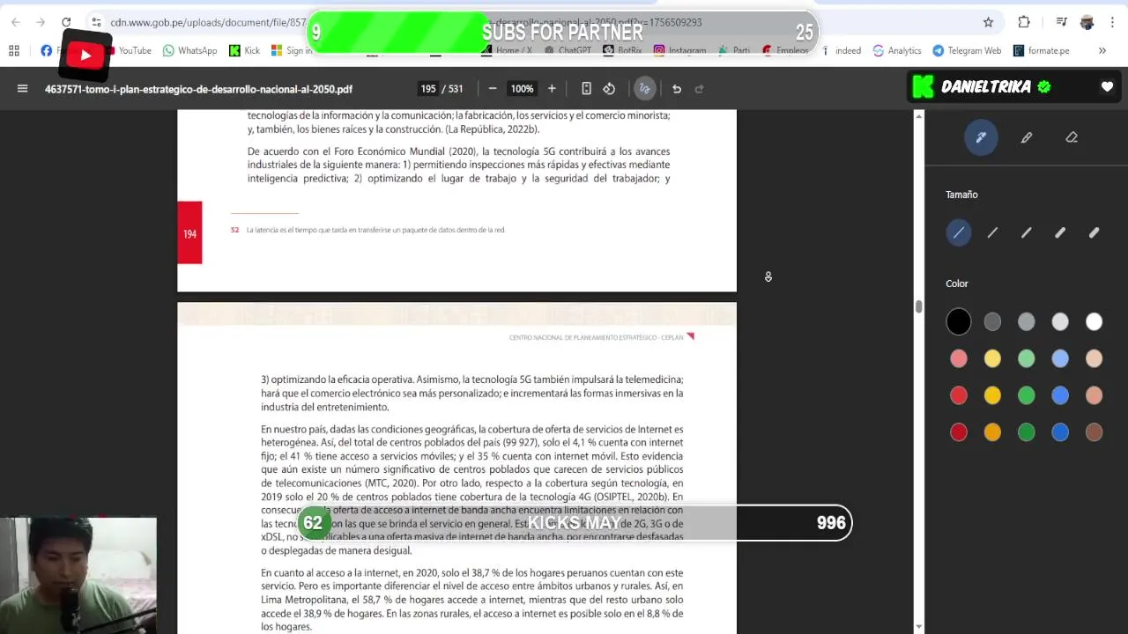The height and width of the screenshot is (634, 1128).
Task: Pick the pale blue color swatch
Action: (1060, 358)
